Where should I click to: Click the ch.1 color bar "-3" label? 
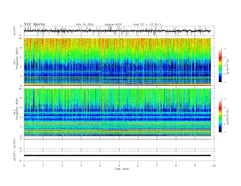click(225, 49)
